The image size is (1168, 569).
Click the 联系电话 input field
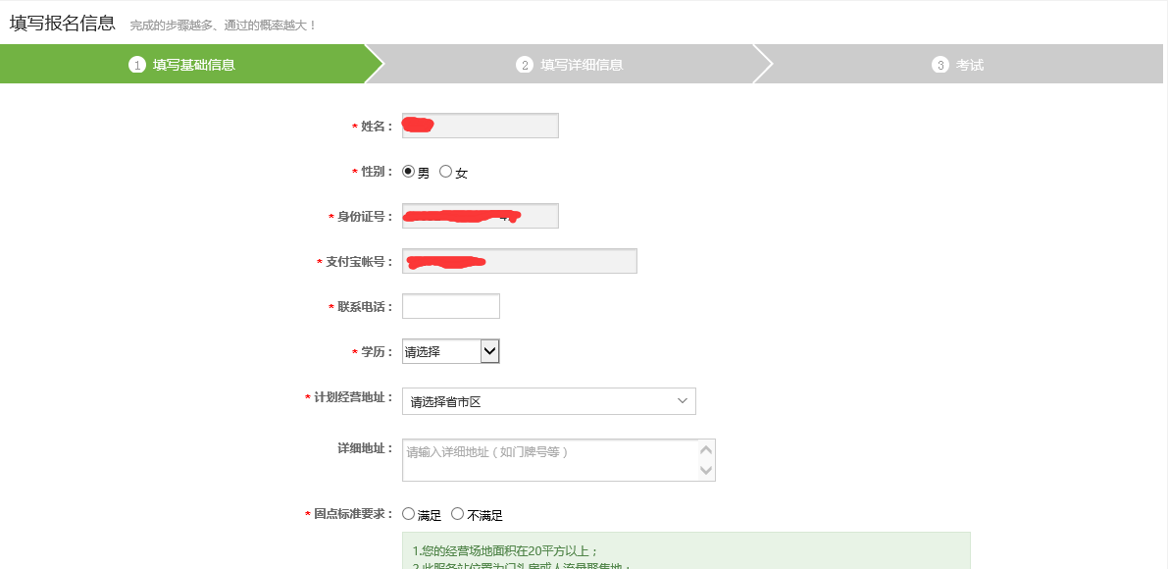[x=451, y=306]
